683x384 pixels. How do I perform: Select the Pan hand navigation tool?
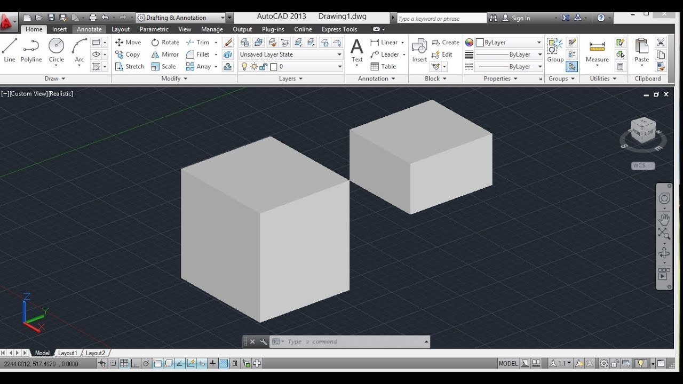664,219
